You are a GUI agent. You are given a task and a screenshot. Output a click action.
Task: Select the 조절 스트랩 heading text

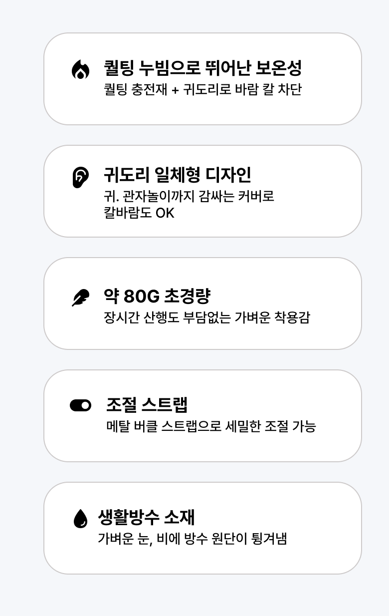click(x=147, y=405)
